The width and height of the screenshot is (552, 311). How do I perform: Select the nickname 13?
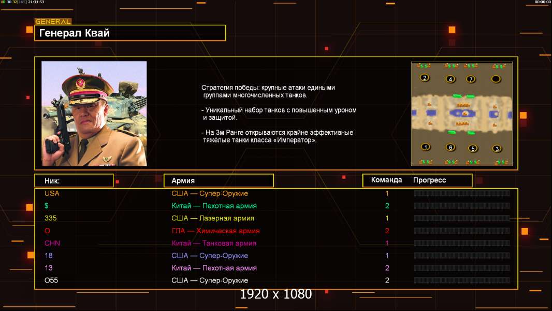click(x=49, y=268)
